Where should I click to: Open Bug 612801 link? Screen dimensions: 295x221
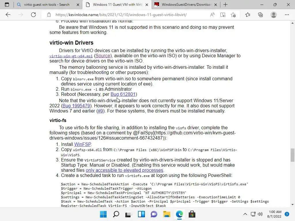[x=123, y=94]
